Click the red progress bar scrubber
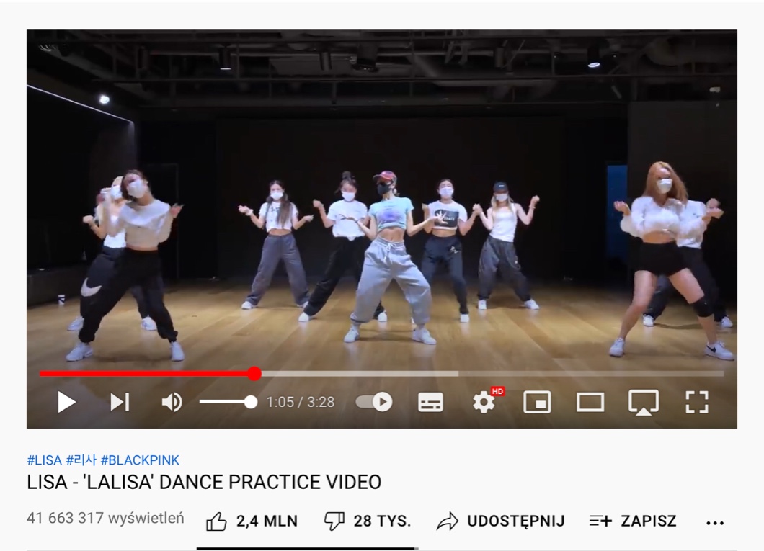This screenshot has width=764, height=551. point(254,373)
